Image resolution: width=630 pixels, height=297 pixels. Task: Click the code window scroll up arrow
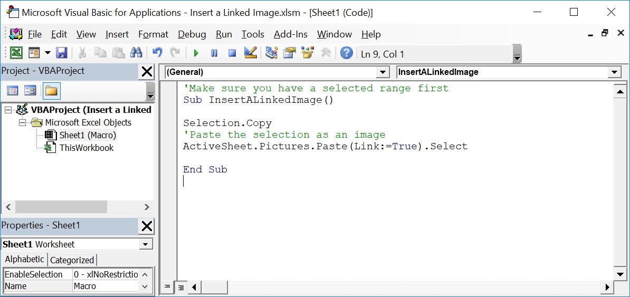pos(620,92)
